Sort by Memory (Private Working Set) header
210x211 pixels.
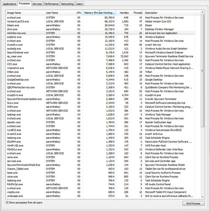click(x=99, y=13)
